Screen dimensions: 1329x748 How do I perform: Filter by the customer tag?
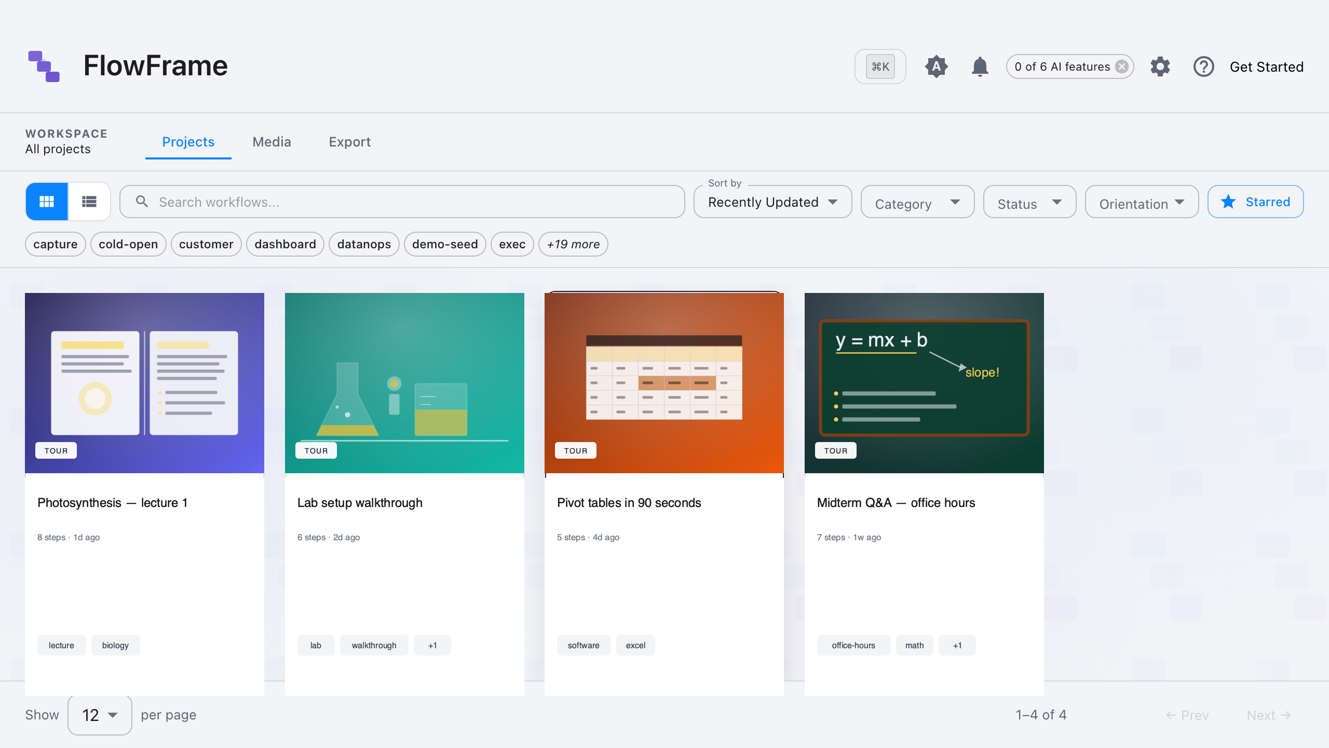(x=206, y=244)
